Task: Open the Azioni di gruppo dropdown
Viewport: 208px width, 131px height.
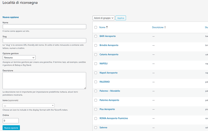Action: point(103,18)
